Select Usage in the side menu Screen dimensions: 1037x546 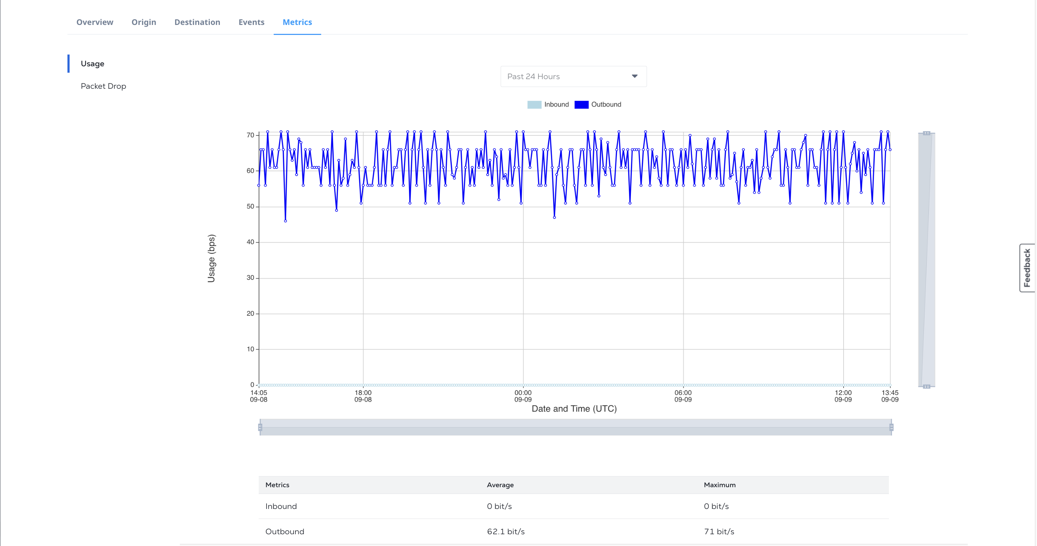92,63
